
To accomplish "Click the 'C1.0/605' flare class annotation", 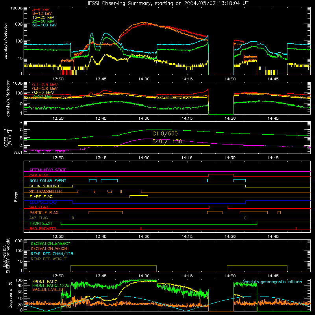I will [x=165, y=133].
